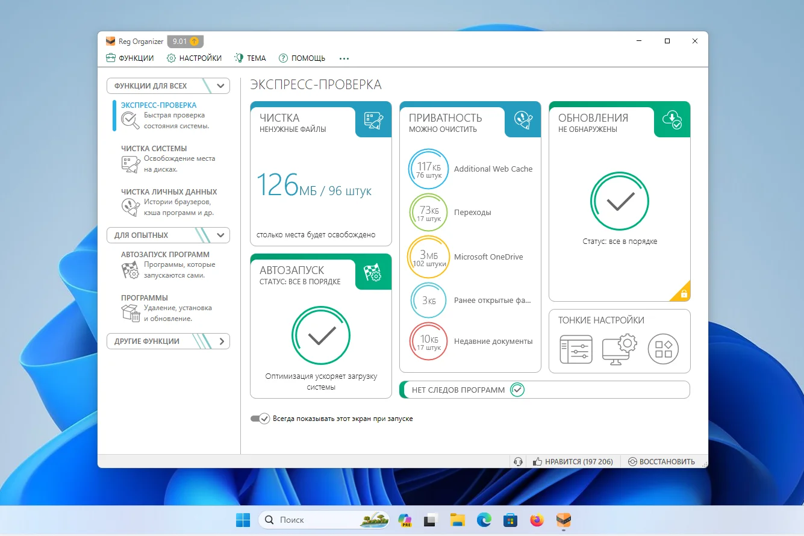Select the 3 МБ Microsoft OneDrive circle

point(429,257)
